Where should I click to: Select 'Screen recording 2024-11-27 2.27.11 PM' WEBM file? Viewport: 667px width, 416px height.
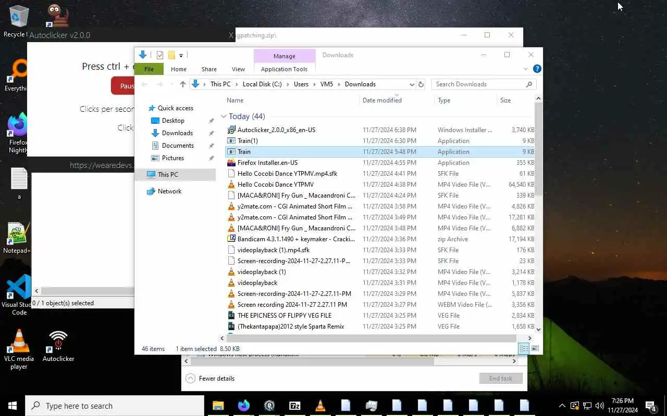(292, 305)
